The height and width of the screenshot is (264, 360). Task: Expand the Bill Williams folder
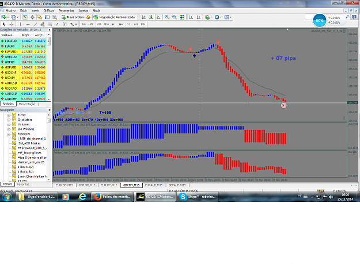9,129
